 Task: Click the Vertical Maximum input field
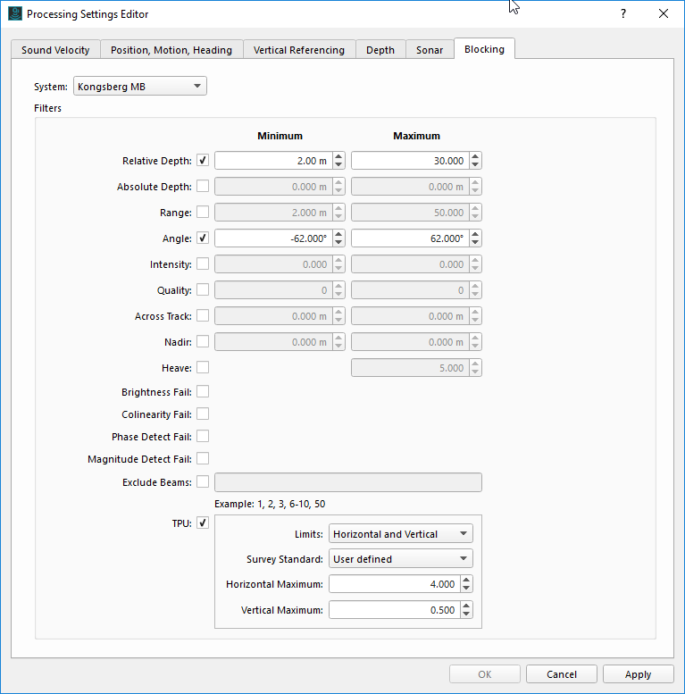(393, 610)
